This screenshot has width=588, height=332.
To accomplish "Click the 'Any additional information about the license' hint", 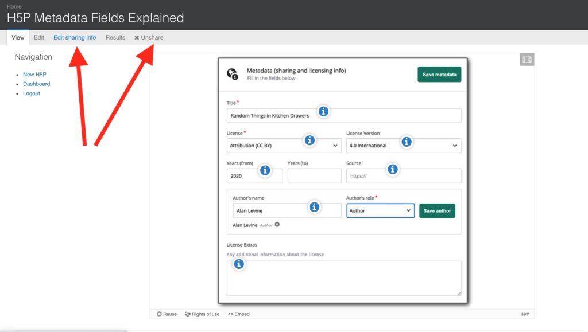I will click(275, 255).
